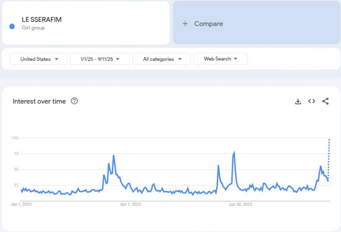The width and height of the screenshot is (341, 232).
Task: Click the dotted partial-data line segment
Action: pos(329,157)
